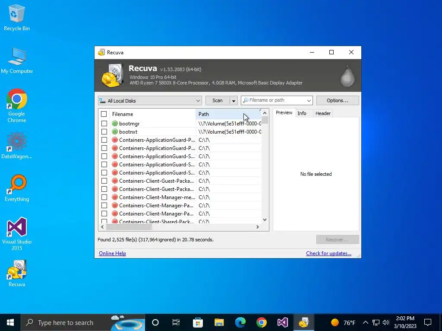Click the vertical scrollbar down arrow in file list

(x=265, y=219)
